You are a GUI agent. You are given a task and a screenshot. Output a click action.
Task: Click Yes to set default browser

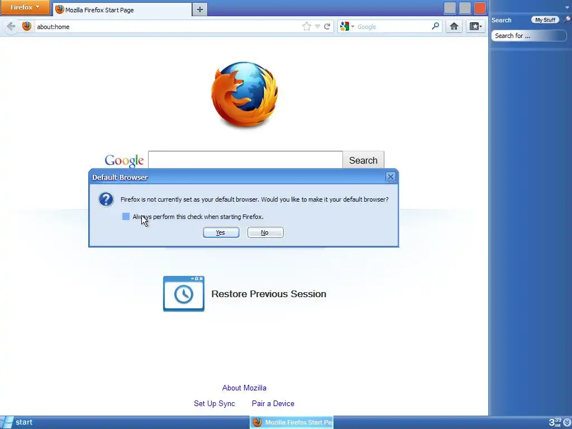click(x=221, y=232)
